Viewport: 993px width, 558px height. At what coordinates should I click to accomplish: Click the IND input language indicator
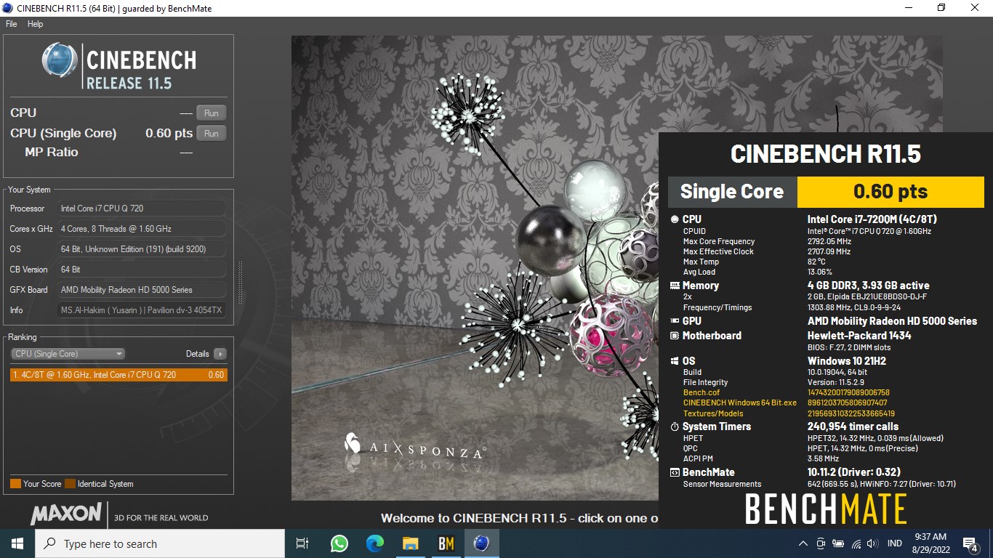(x=895, y=543)
